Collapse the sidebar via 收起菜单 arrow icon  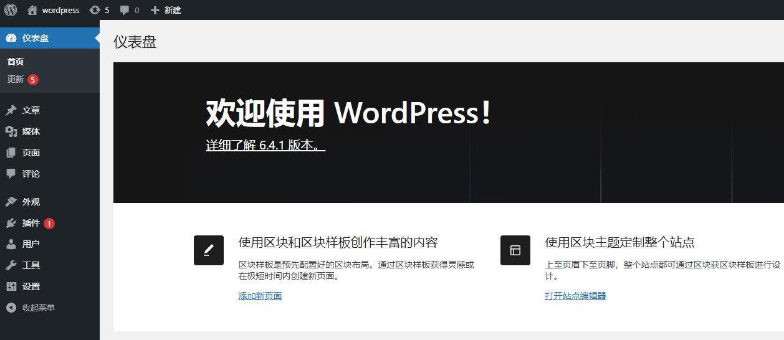(11, 308)
